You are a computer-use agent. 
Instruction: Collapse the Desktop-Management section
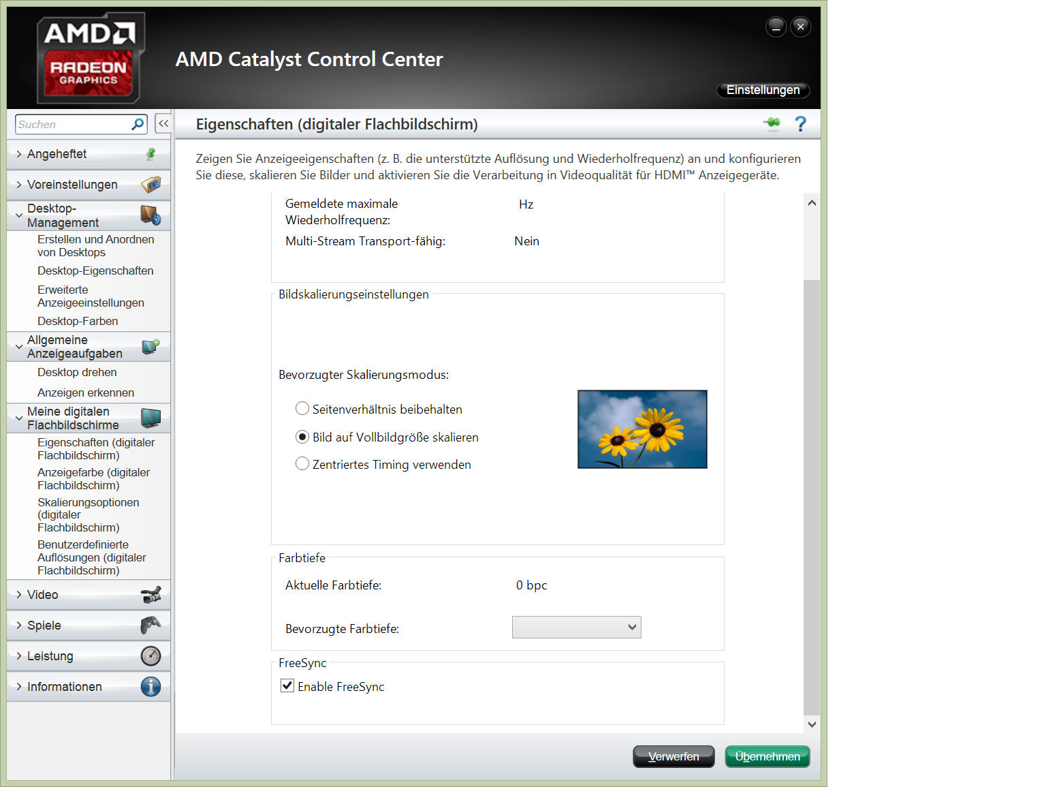18,215
